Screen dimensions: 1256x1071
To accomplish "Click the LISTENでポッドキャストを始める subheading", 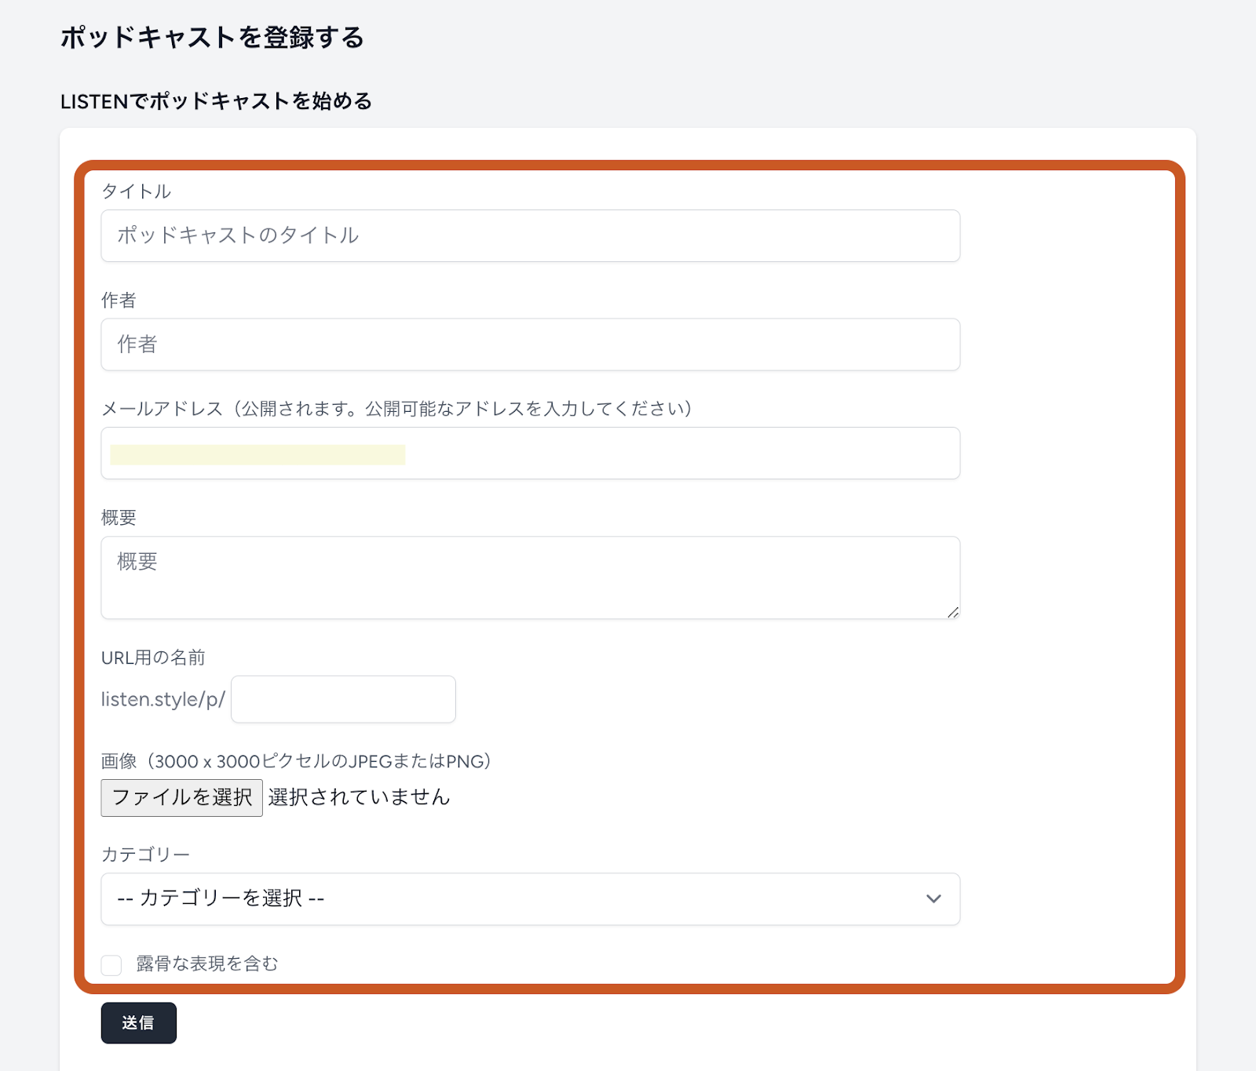I will (216, 101).
